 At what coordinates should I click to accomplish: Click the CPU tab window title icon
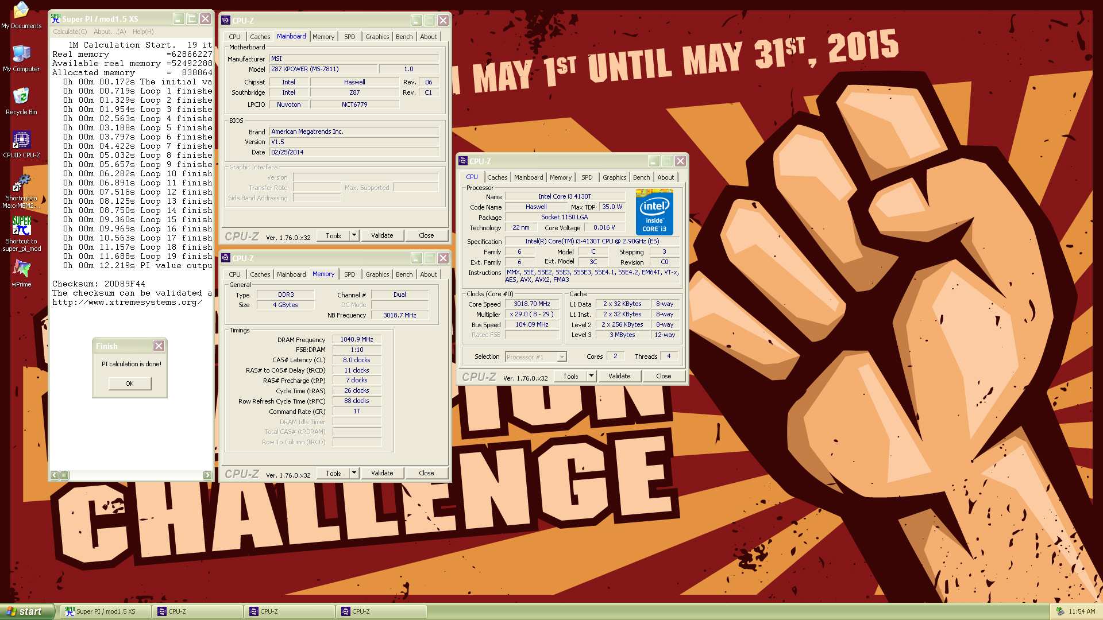[x=463, y=161]
